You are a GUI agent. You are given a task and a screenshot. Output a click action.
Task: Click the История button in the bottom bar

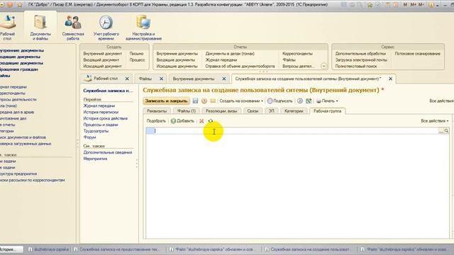(x=11, y=249)
